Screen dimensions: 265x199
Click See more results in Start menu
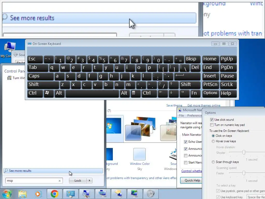(53, 170)
